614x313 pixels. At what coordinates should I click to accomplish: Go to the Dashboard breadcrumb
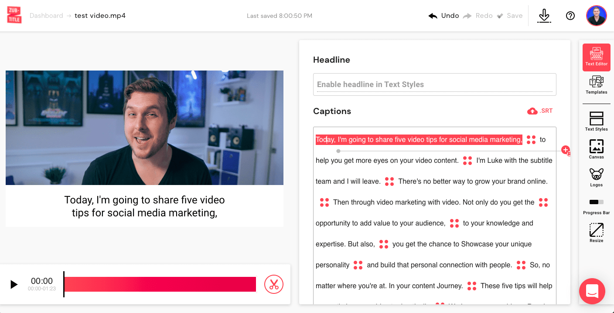(x=46, y=16)
